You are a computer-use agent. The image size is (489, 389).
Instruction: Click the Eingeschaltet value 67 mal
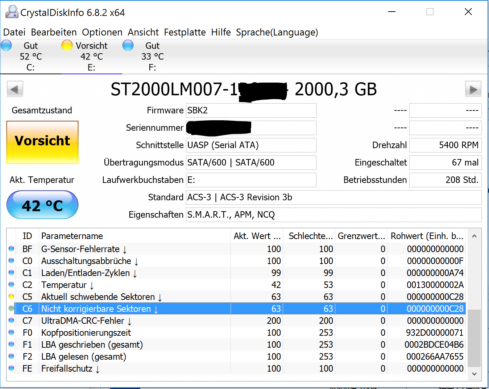pos(445,163)
